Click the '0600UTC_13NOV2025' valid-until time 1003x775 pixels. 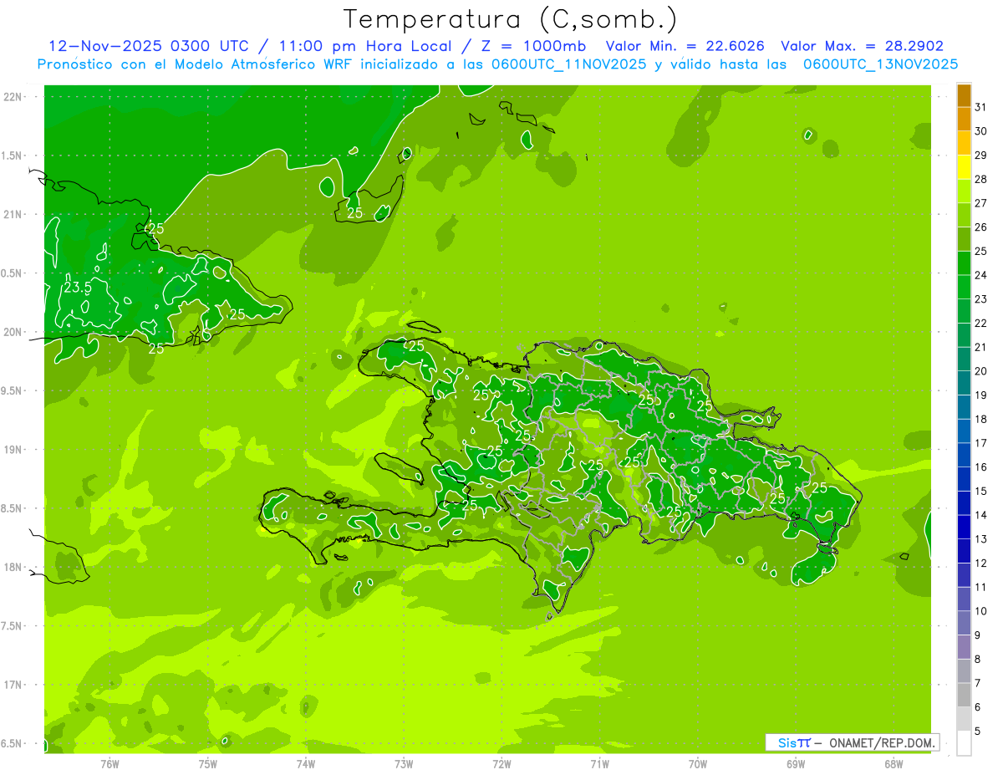[x=880, y=64]
